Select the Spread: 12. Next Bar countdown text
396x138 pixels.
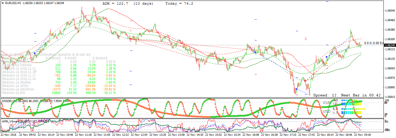coord(347,95)
